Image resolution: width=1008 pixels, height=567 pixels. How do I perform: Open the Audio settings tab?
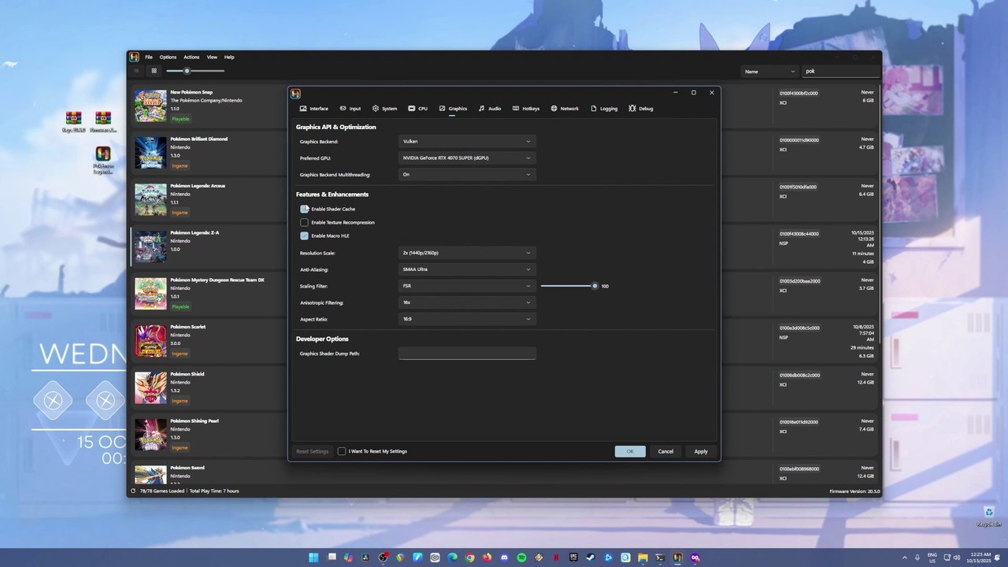(488, 109)
